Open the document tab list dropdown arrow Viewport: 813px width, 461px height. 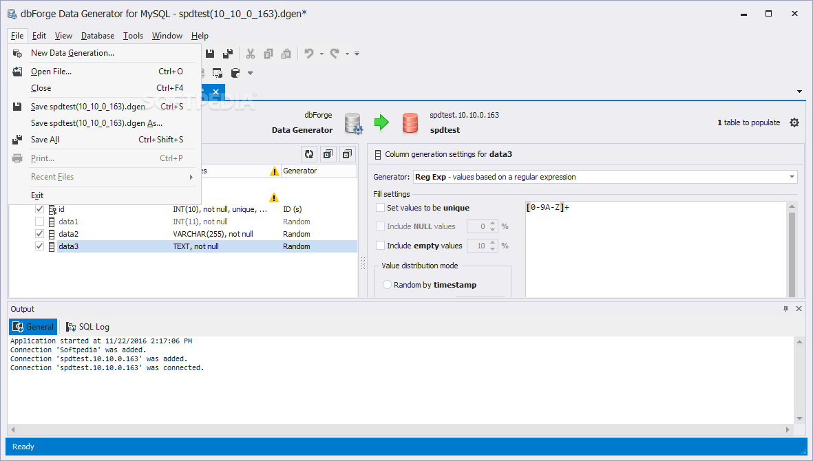point(799,92)
